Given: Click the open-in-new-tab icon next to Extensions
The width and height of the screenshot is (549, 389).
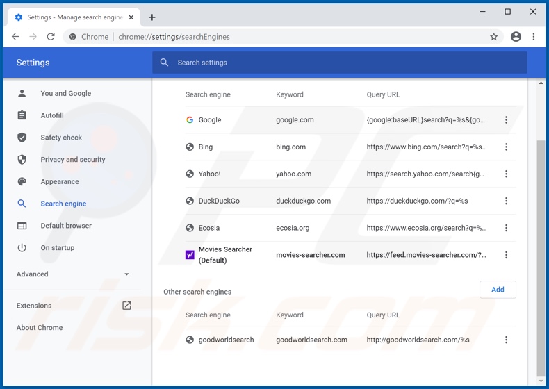Looking at the screenshot, I should (126, 306).
